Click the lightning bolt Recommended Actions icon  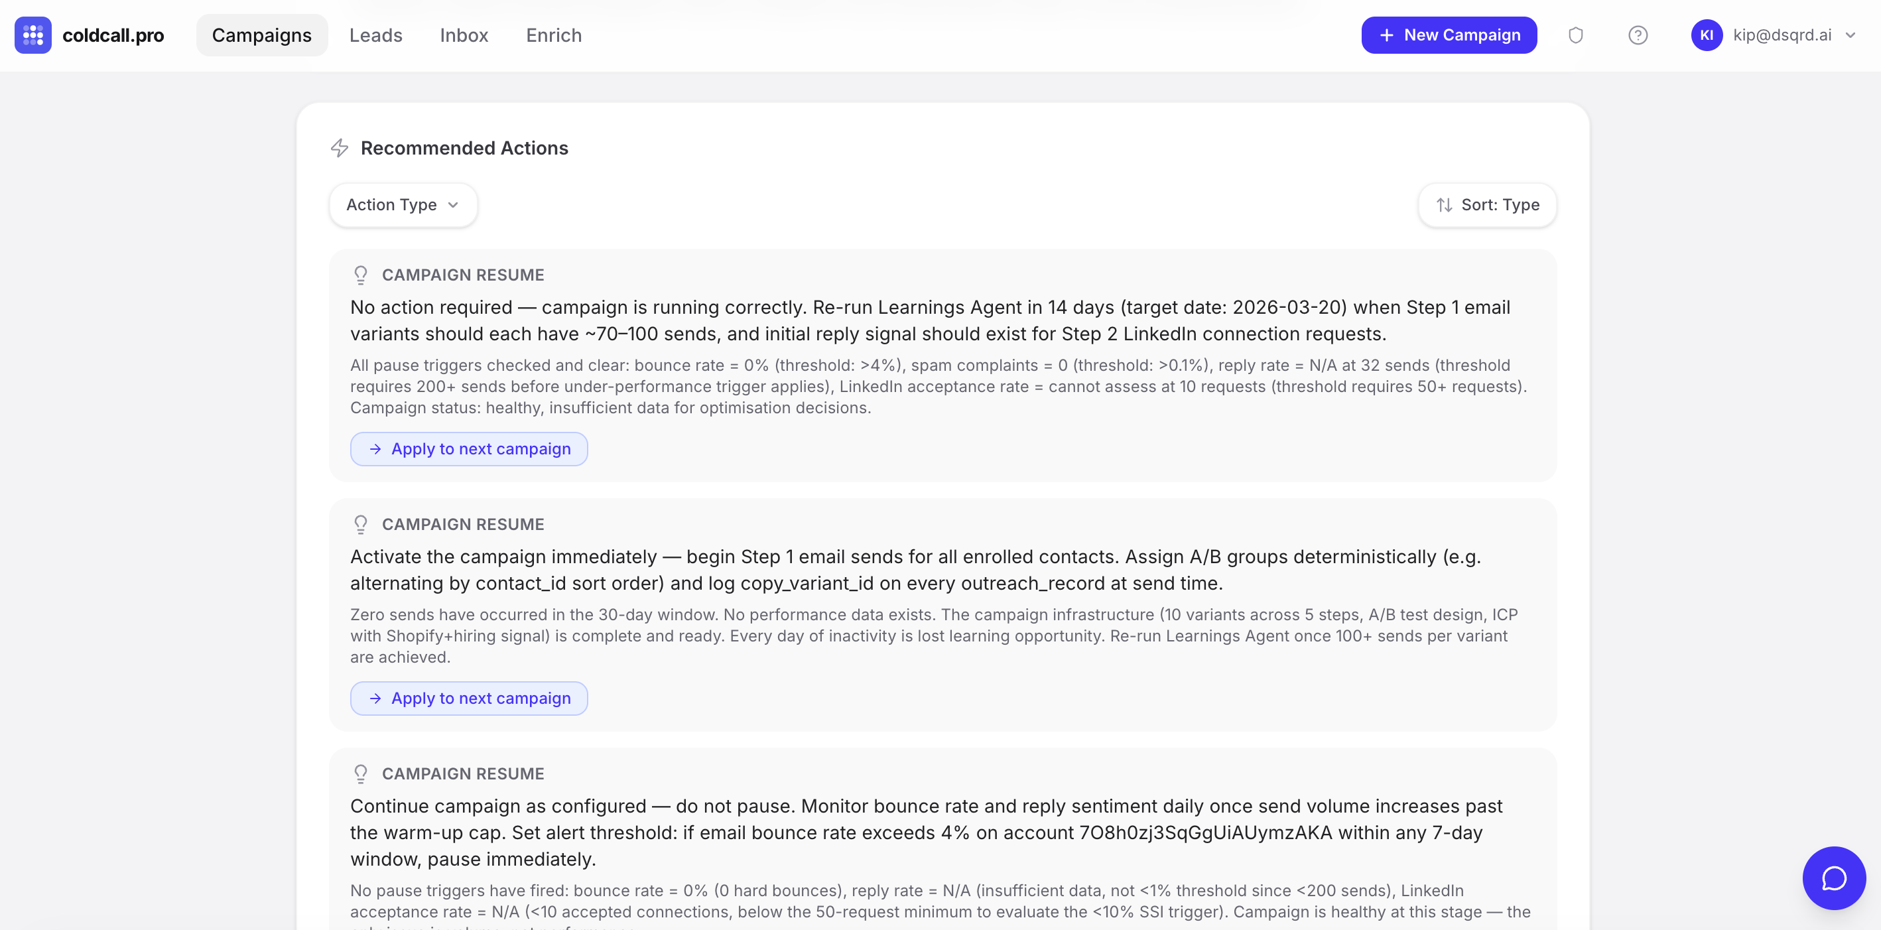click(x=340, y=149)
